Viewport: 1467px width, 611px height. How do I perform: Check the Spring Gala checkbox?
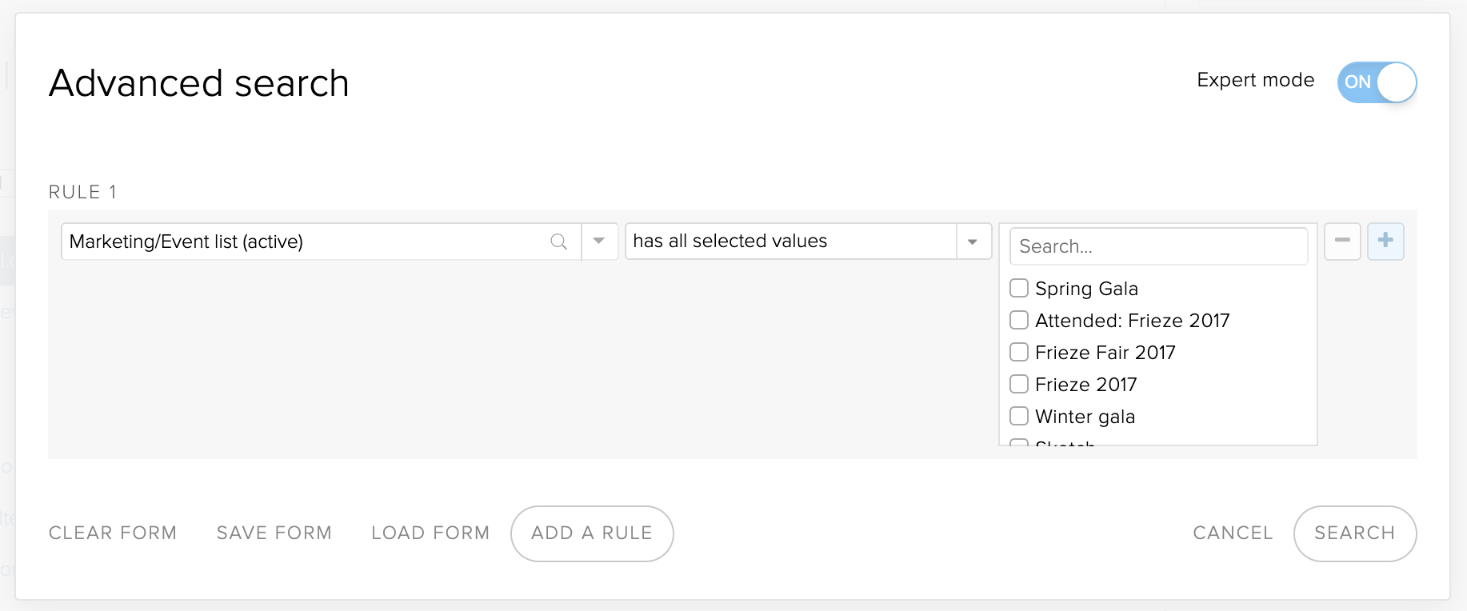pyautogui.click(x=1019, y=288)
